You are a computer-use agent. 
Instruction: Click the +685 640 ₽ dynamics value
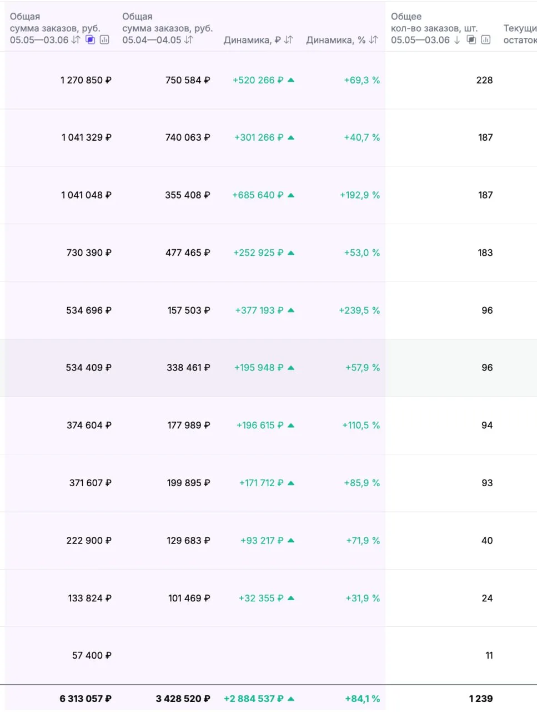(258, 195)
